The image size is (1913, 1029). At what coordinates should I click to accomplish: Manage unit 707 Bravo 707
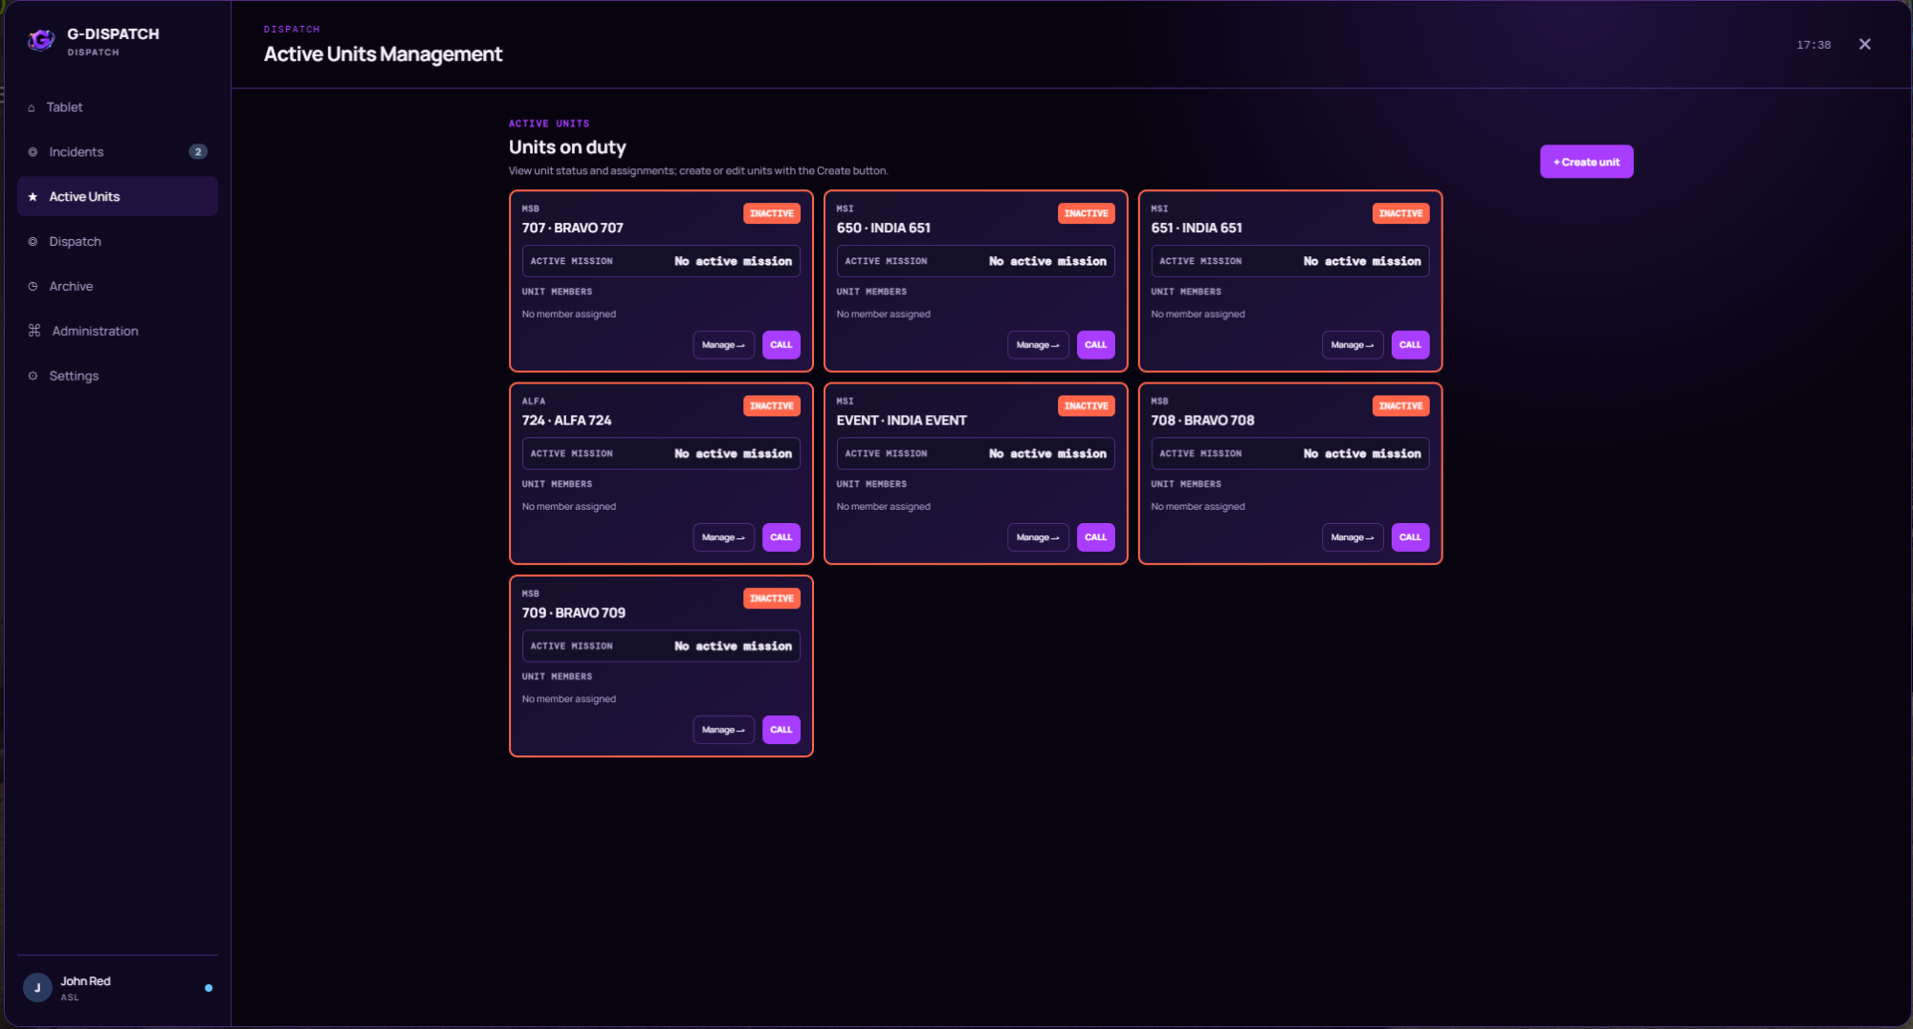(x=723, y=345)
